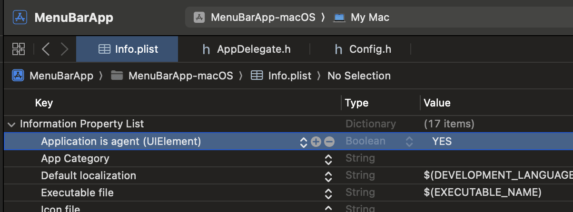
Task: Select the MenuBarApp-macOS scheme
Action: click(x=262, y=18)
